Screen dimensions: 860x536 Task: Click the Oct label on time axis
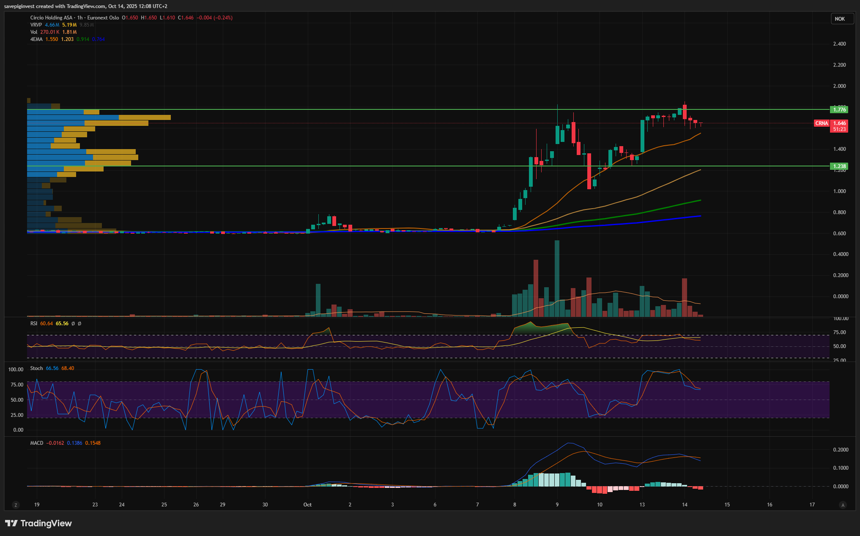click(307, 505)
